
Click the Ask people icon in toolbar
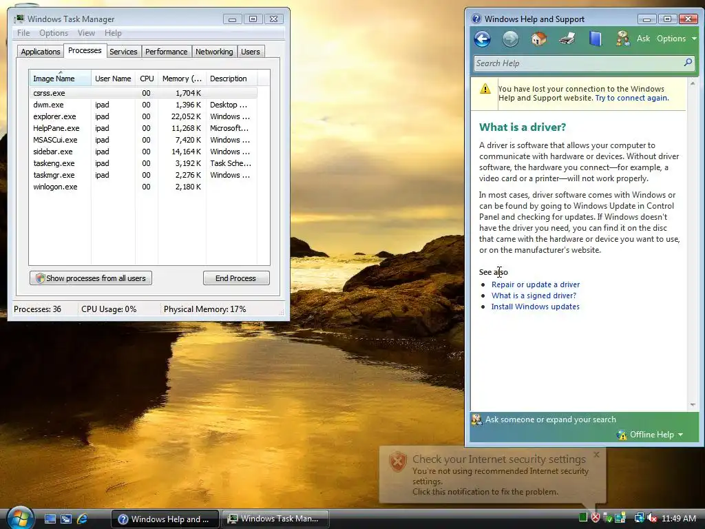[x=622, y=39]
